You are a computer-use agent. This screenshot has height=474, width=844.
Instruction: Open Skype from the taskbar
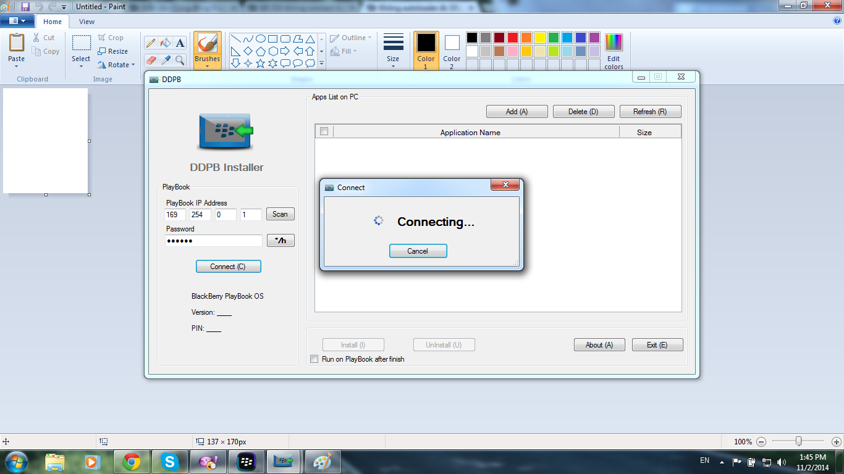pos(169,462)
